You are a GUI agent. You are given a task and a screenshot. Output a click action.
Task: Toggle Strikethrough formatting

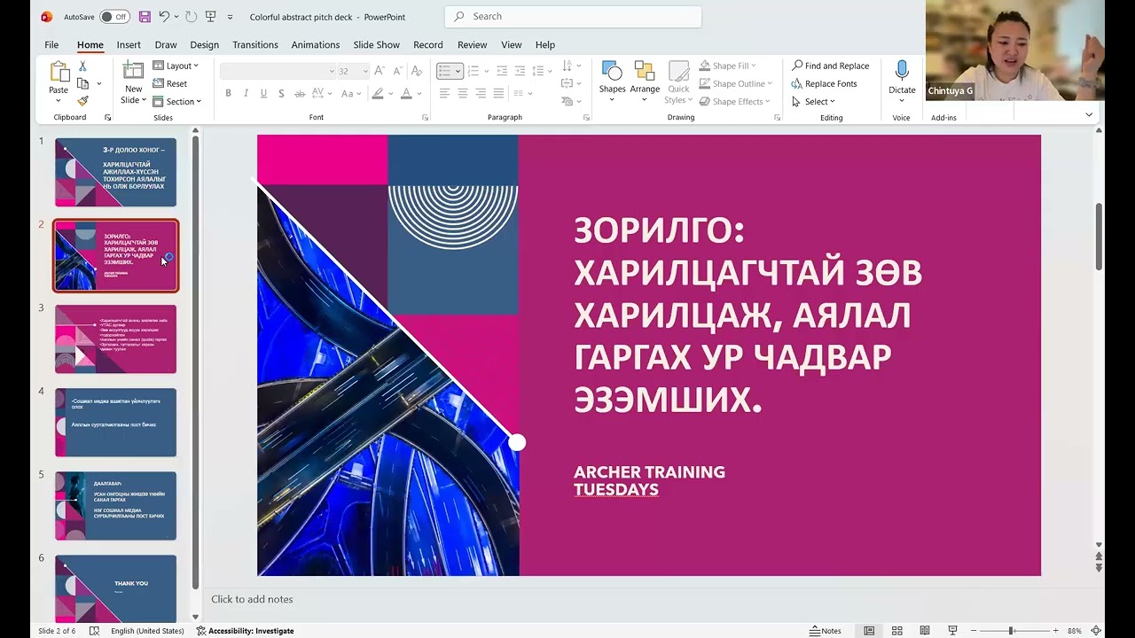pos(301,93)
